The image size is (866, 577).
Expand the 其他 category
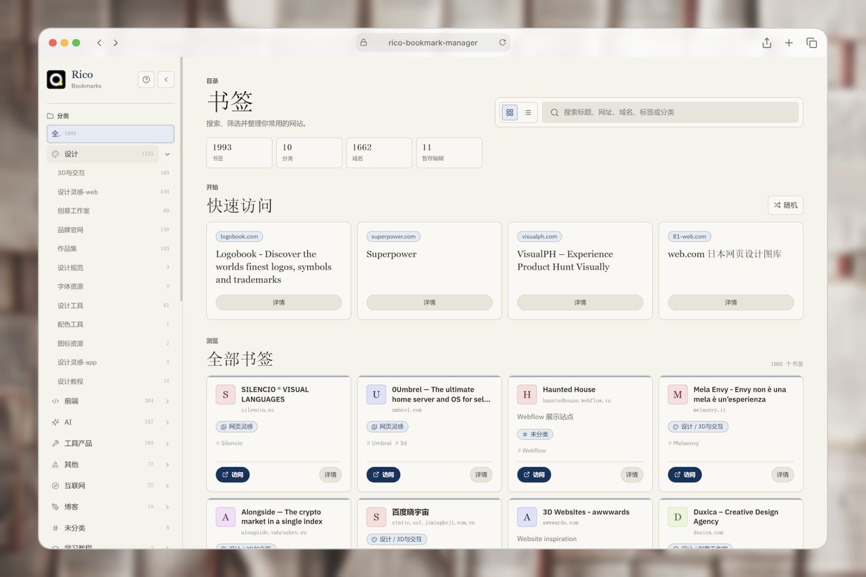click(x=167, y=464)
